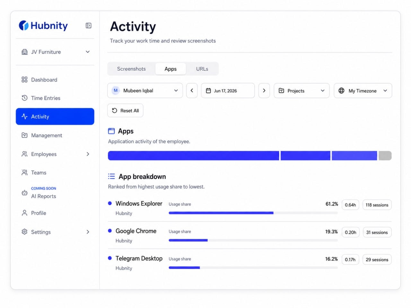The width and height of the screenshot is (411, 308).
Task: Go to previous day arrow
Action: pos(192,90)
